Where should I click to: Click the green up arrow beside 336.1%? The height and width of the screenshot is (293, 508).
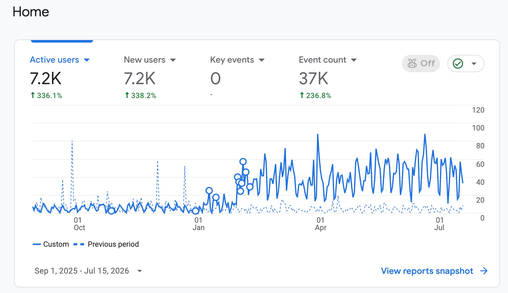(x=33, y=95)
